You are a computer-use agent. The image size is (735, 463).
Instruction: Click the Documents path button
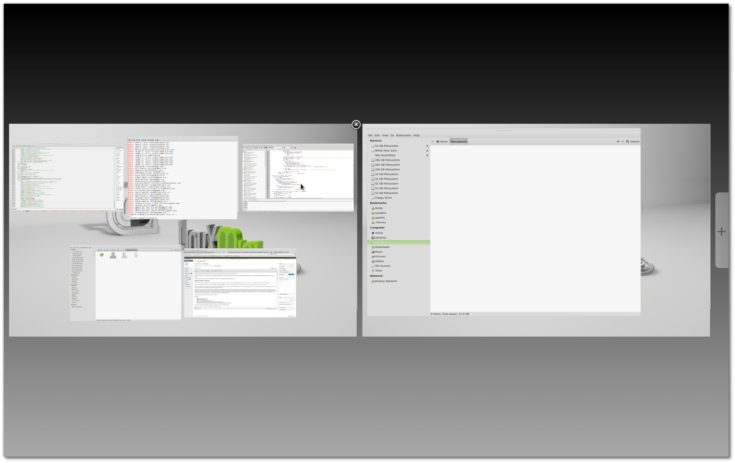click(x=459, y=142)
